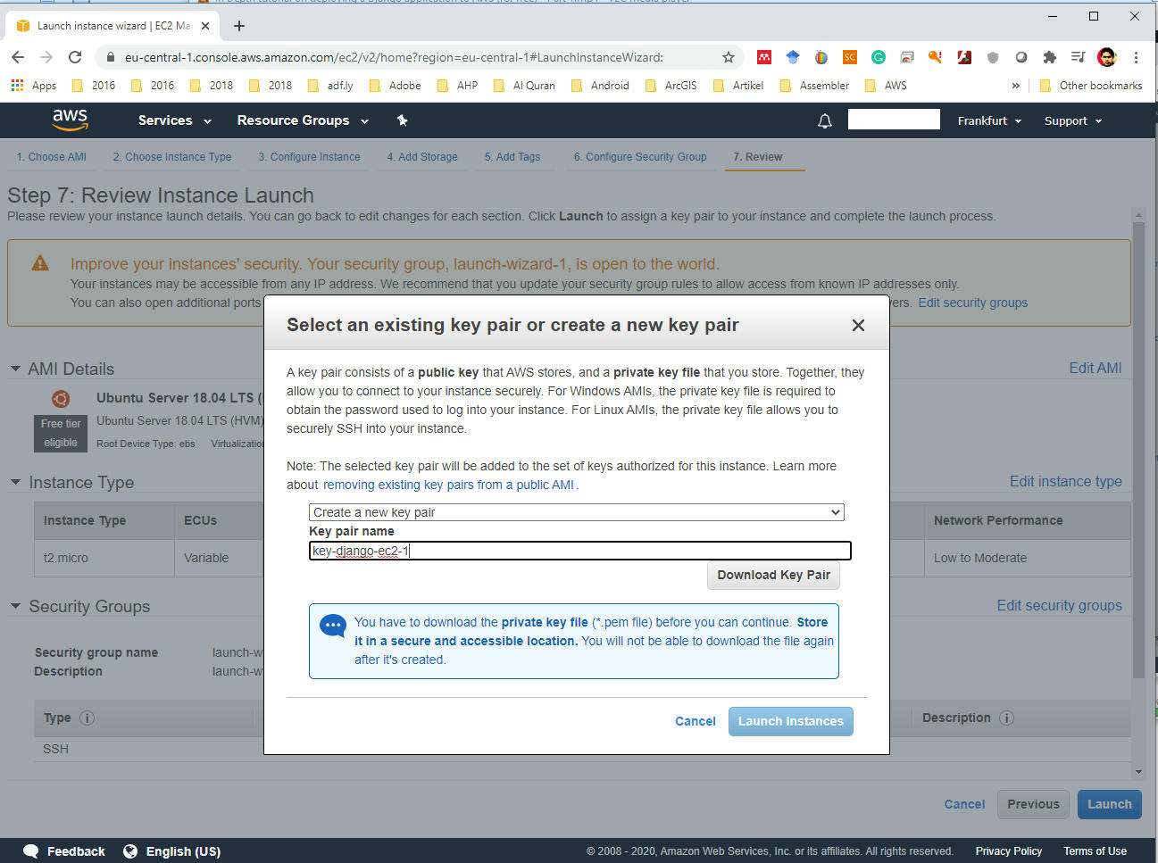The image size is (1158, 863).
Task: Open Chrome's three-dot menu
Action: (x=1136, y=57)
